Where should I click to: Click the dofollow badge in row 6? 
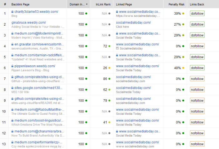point(197,68)
